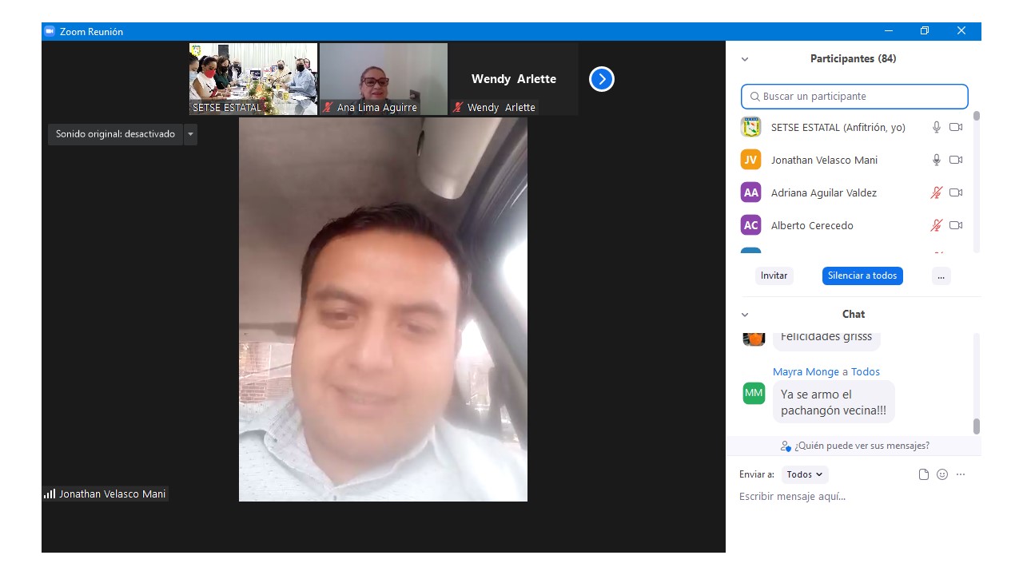Click the chat scrollbar thumb
Screen dimensions: 1023x575
[976, 426]
